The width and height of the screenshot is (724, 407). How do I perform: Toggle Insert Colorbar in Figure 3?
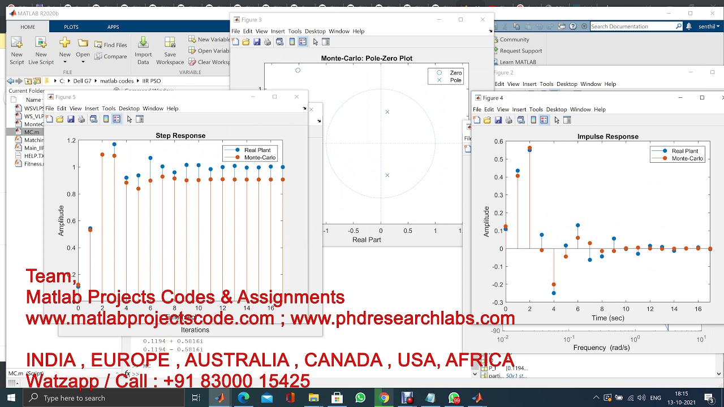pos(292,42)
